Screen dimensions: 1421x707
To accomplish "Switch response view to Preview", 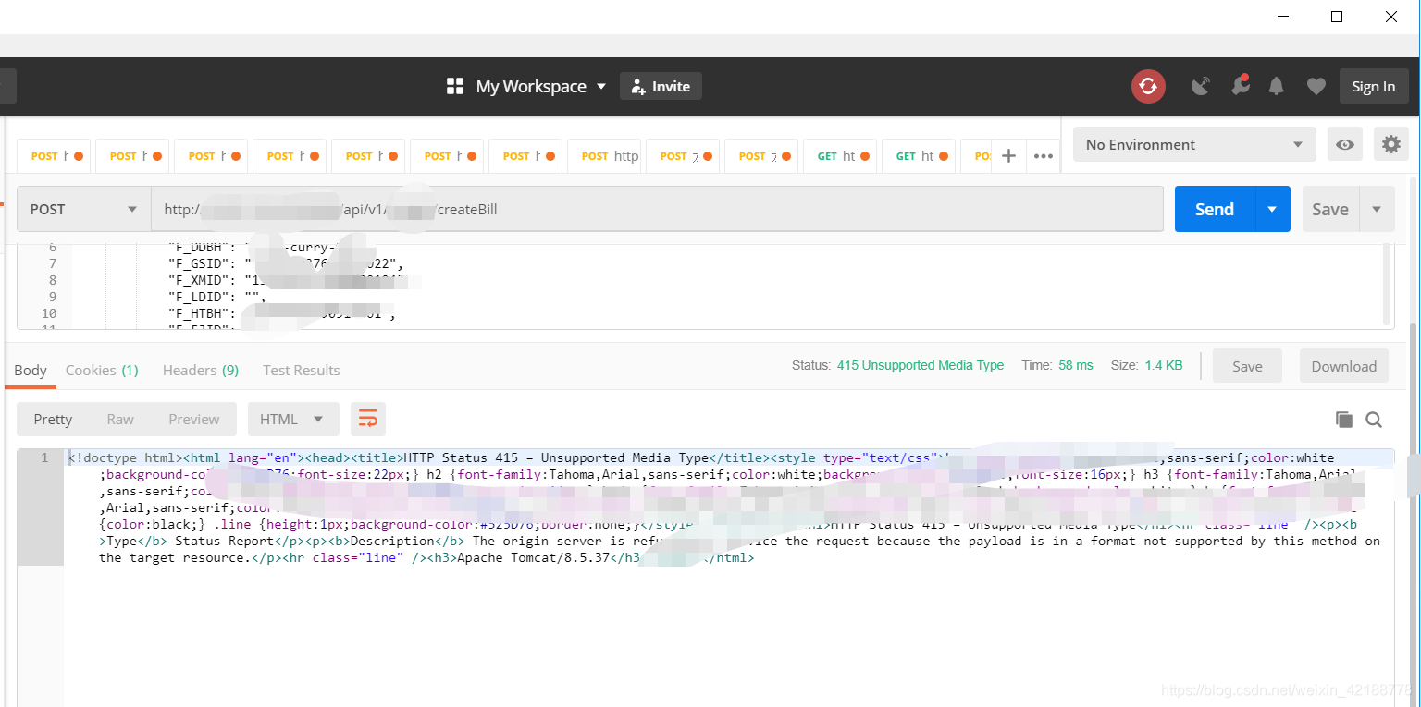I will tap(193, 419).
